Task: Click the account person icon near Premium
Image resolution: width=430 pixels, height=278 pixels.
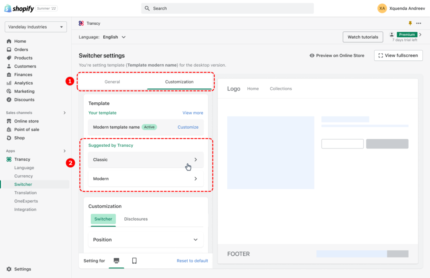Action: tap(392, 34)
